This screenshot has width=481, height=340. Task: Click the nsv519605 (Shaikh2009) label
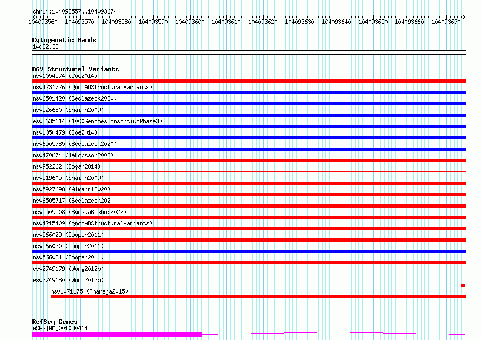68,178
